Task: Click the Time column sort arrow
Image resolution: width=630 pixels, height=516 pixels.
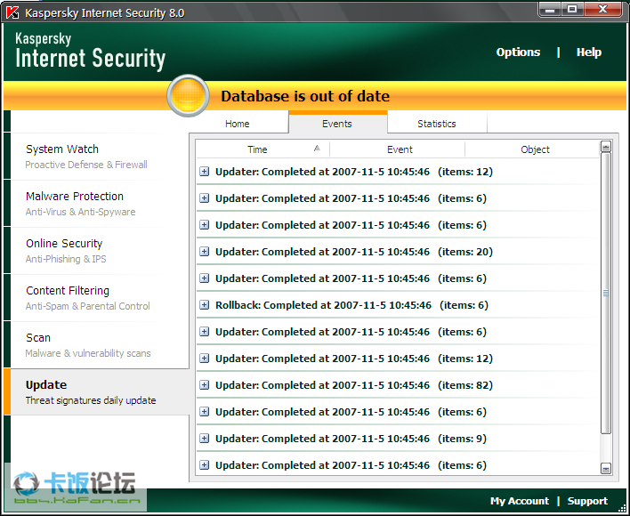Action: 317,149
